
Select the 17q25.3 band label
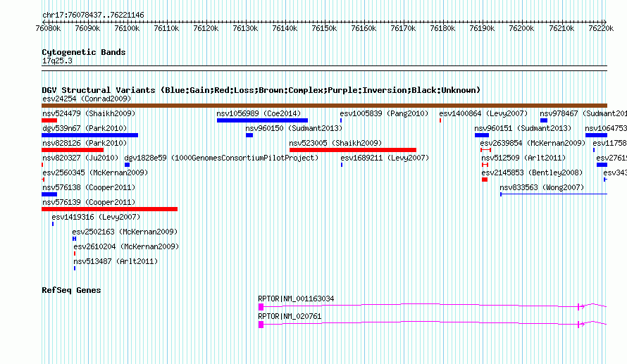click(x=57, y=61)
